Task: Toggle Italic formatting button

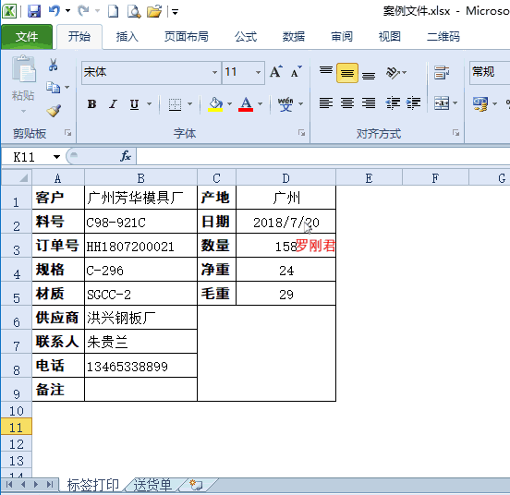Action: click(113, 104)
